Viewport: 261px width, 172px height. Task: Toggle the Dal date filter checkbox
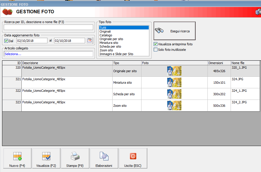point(6,41)
